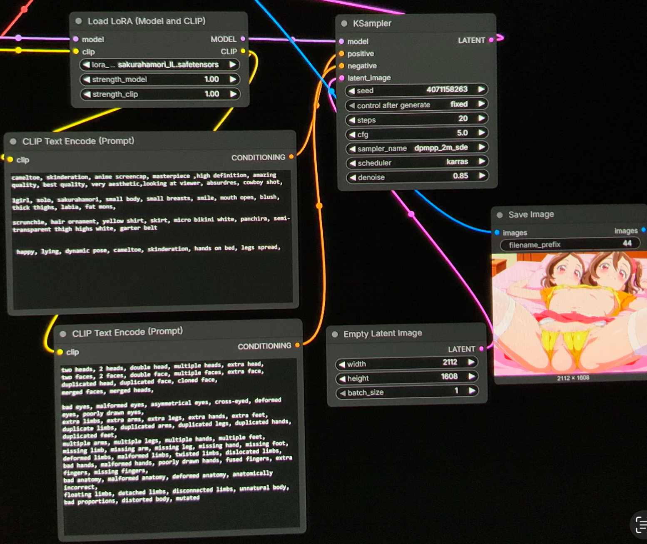Open the lora_name safetensors file selector
Screen dimensions: 647x544
coord(160,65)
